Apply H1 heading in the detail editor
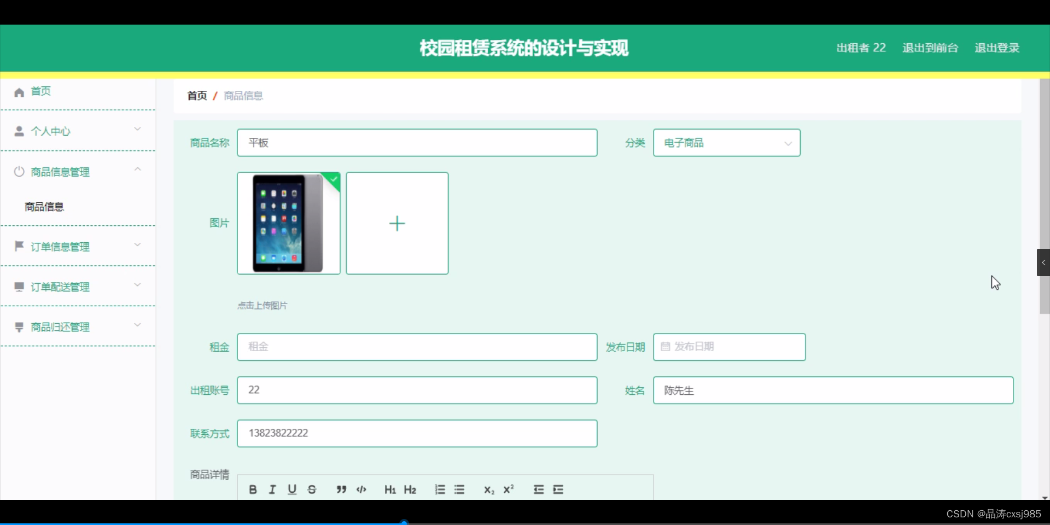 coord(389,489)
